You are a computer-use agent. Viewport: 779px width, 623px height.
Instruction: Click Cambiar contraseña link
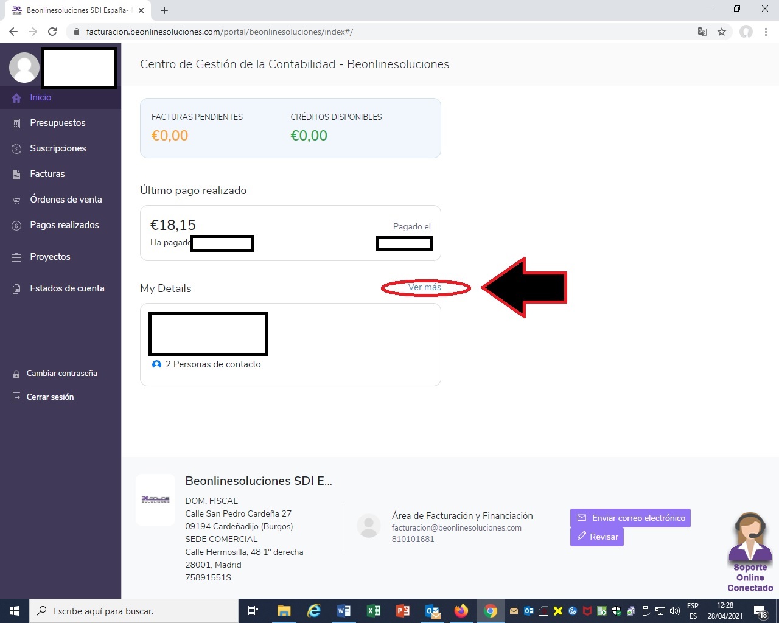coord(61,374)
